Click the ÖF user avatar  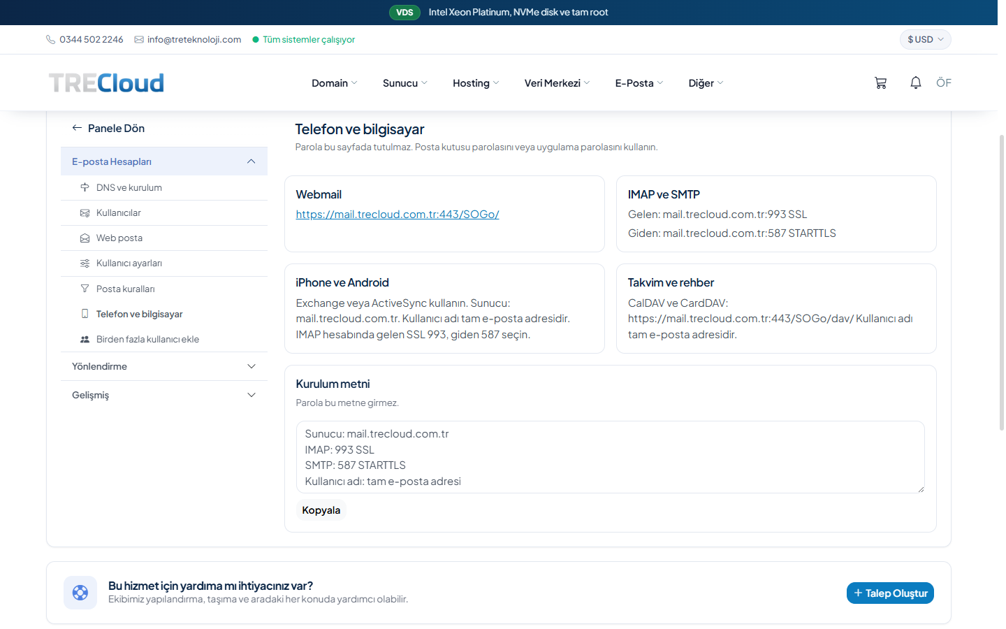(x=944, y=82)
